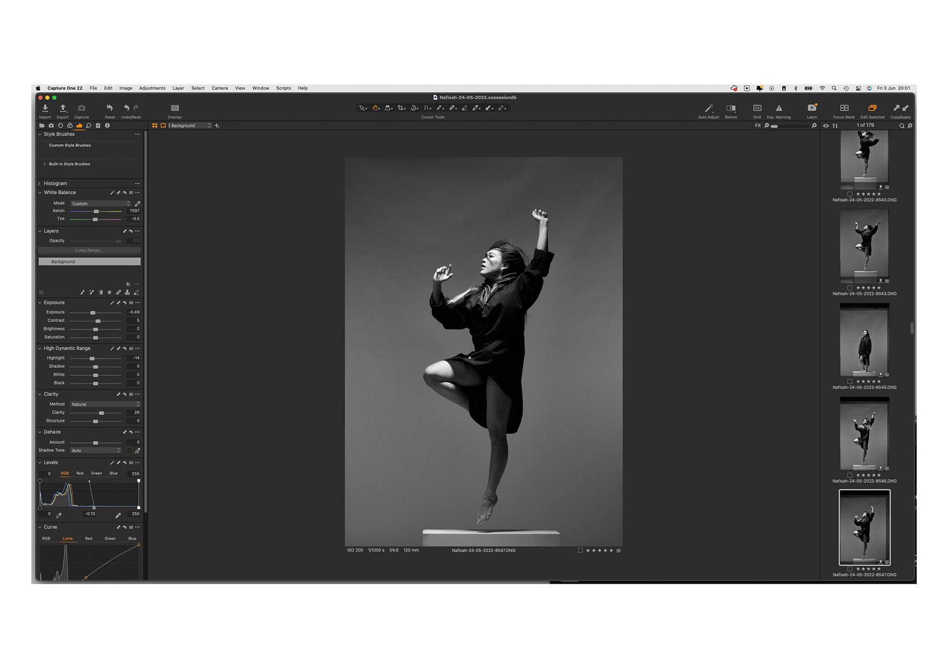Screen dimensions: 947x670
Task: Add a new layer with the plus icon
Action: click(x=128, y=284)
